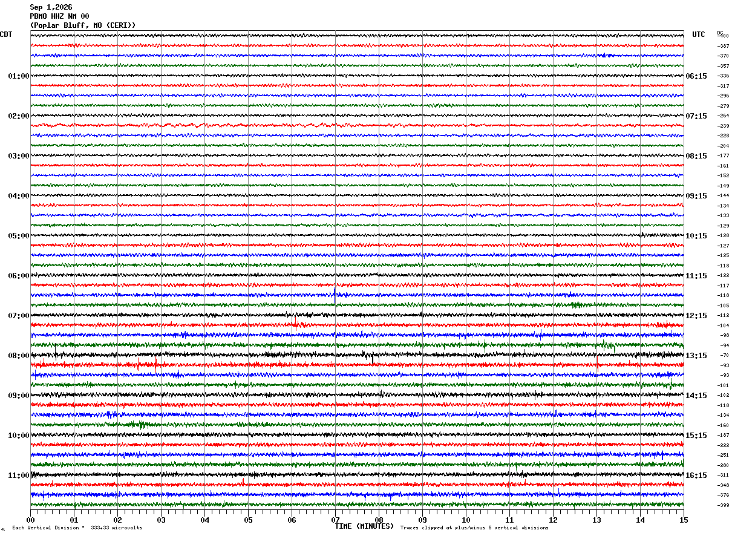Select the 07:00 CDT row label
The height and width of the screenshot is (536, 732).
(x=19, y=316)
